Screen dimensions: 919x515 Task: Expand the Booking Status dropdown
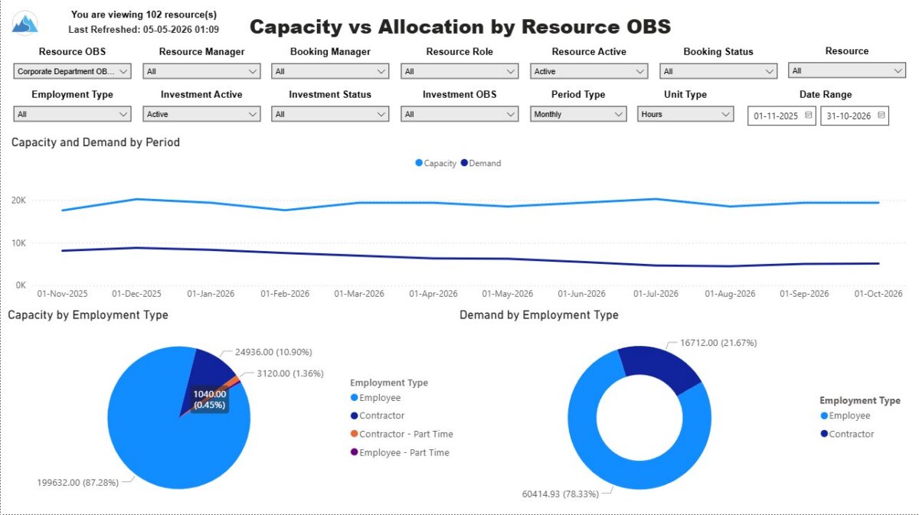(x=718, y=71)
